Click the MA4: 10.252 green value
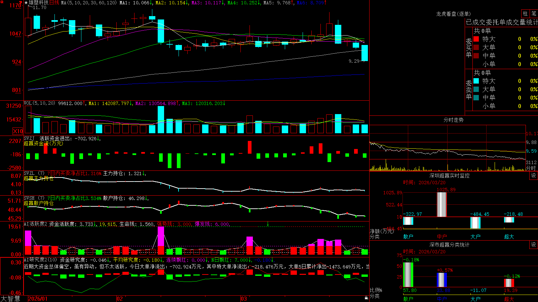 click(x=243, y=3)
